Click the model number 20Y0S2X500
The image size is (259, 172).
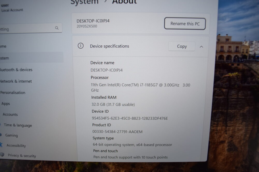pyautogui.click(x=87, y=26)
